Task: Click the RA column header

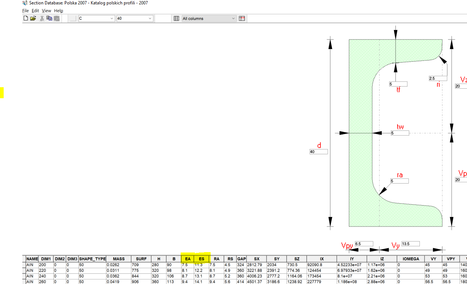Action: 216,259
